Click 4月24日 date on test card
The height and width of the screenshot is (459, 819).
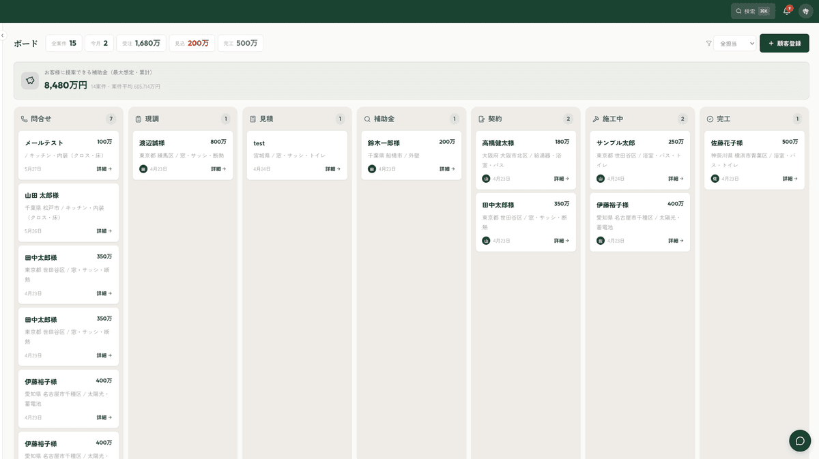pyautogui.click(x=262, y=169)
